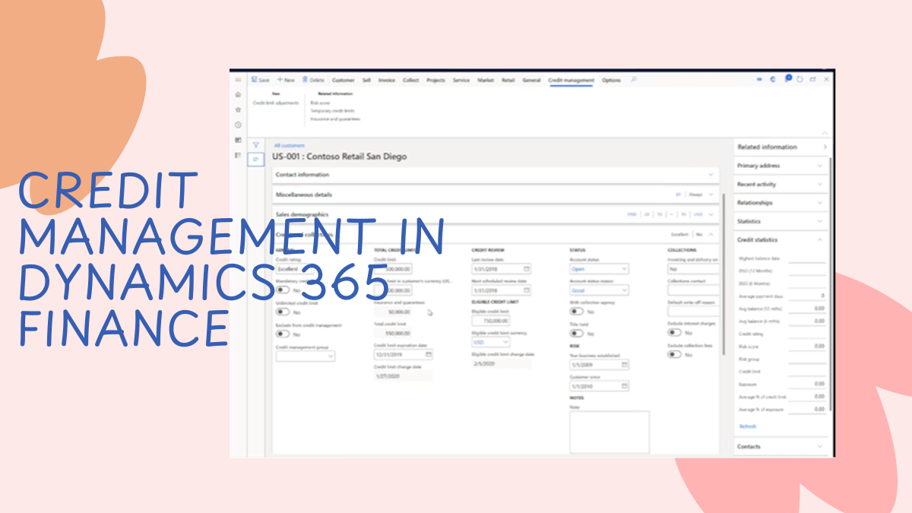Select the Collect menu item
This screenshot has height=513, width=912.
410,80
